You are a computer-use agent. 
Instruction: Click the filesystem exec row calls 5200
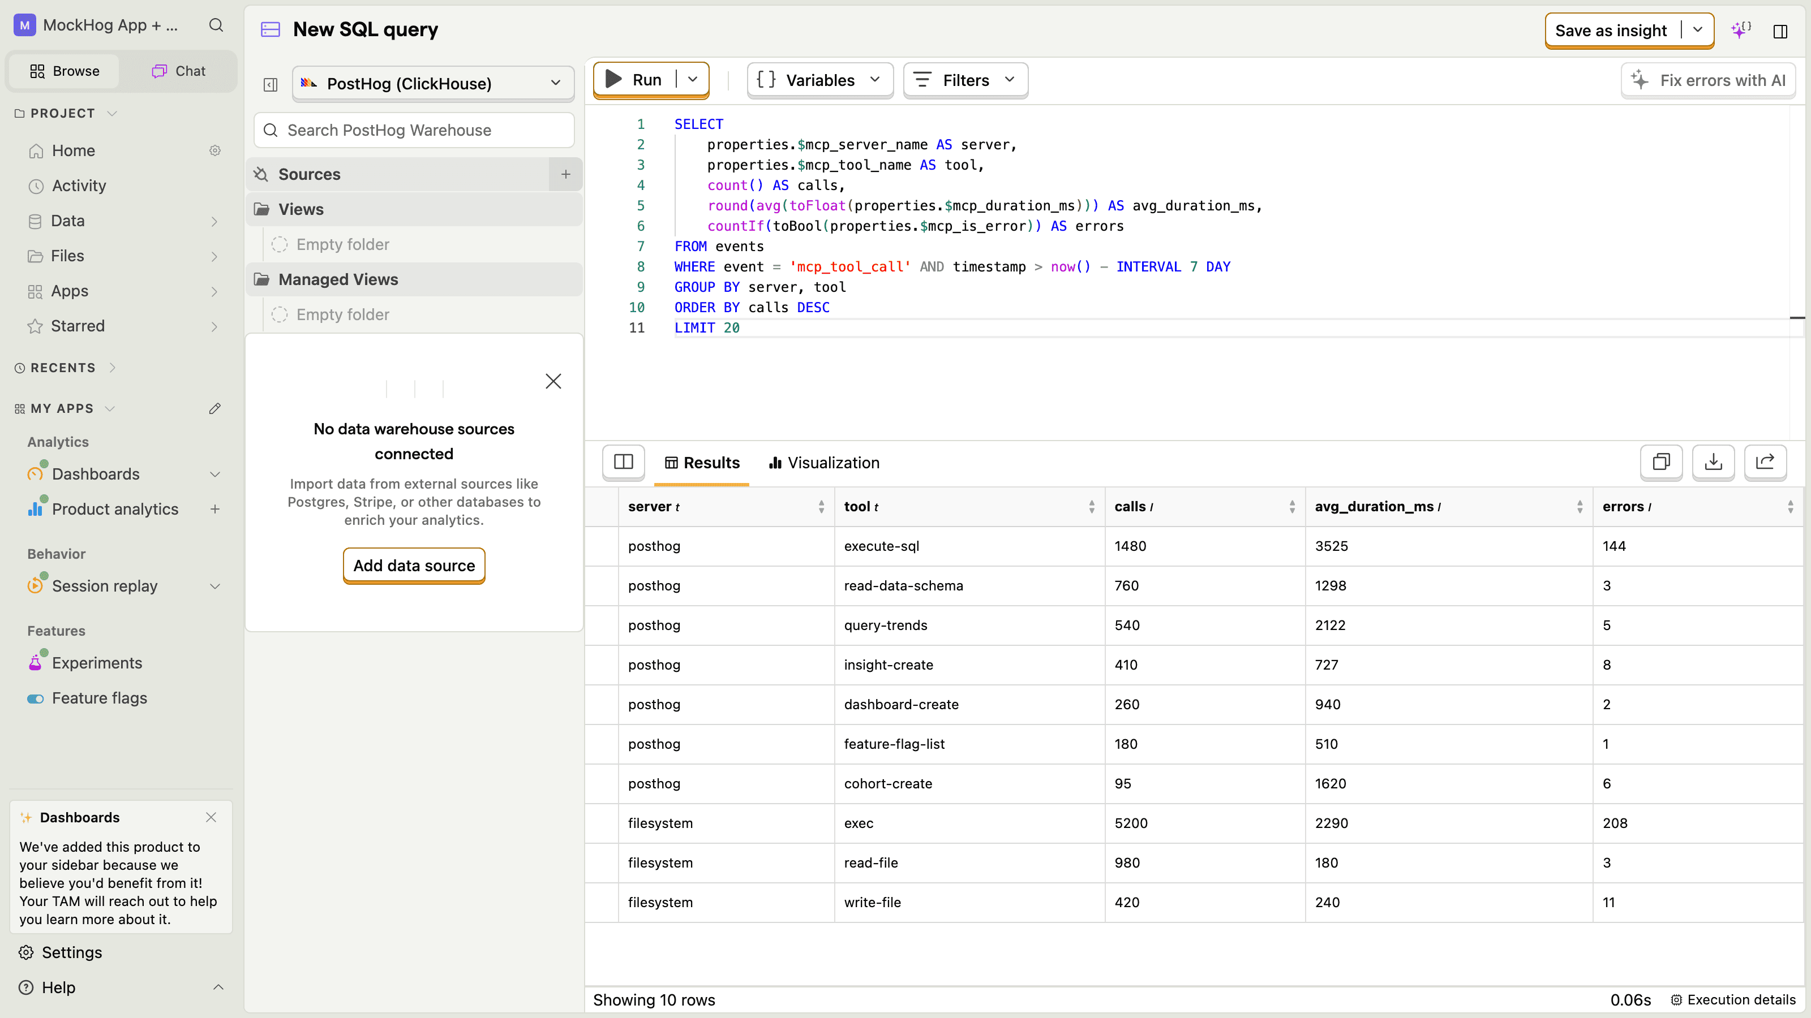coord(1205,823)
